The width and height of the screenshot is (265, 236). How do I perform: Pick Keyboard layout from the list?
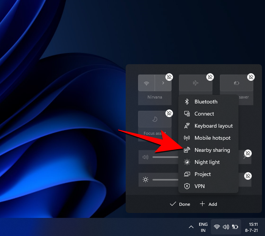pos(213,126)
